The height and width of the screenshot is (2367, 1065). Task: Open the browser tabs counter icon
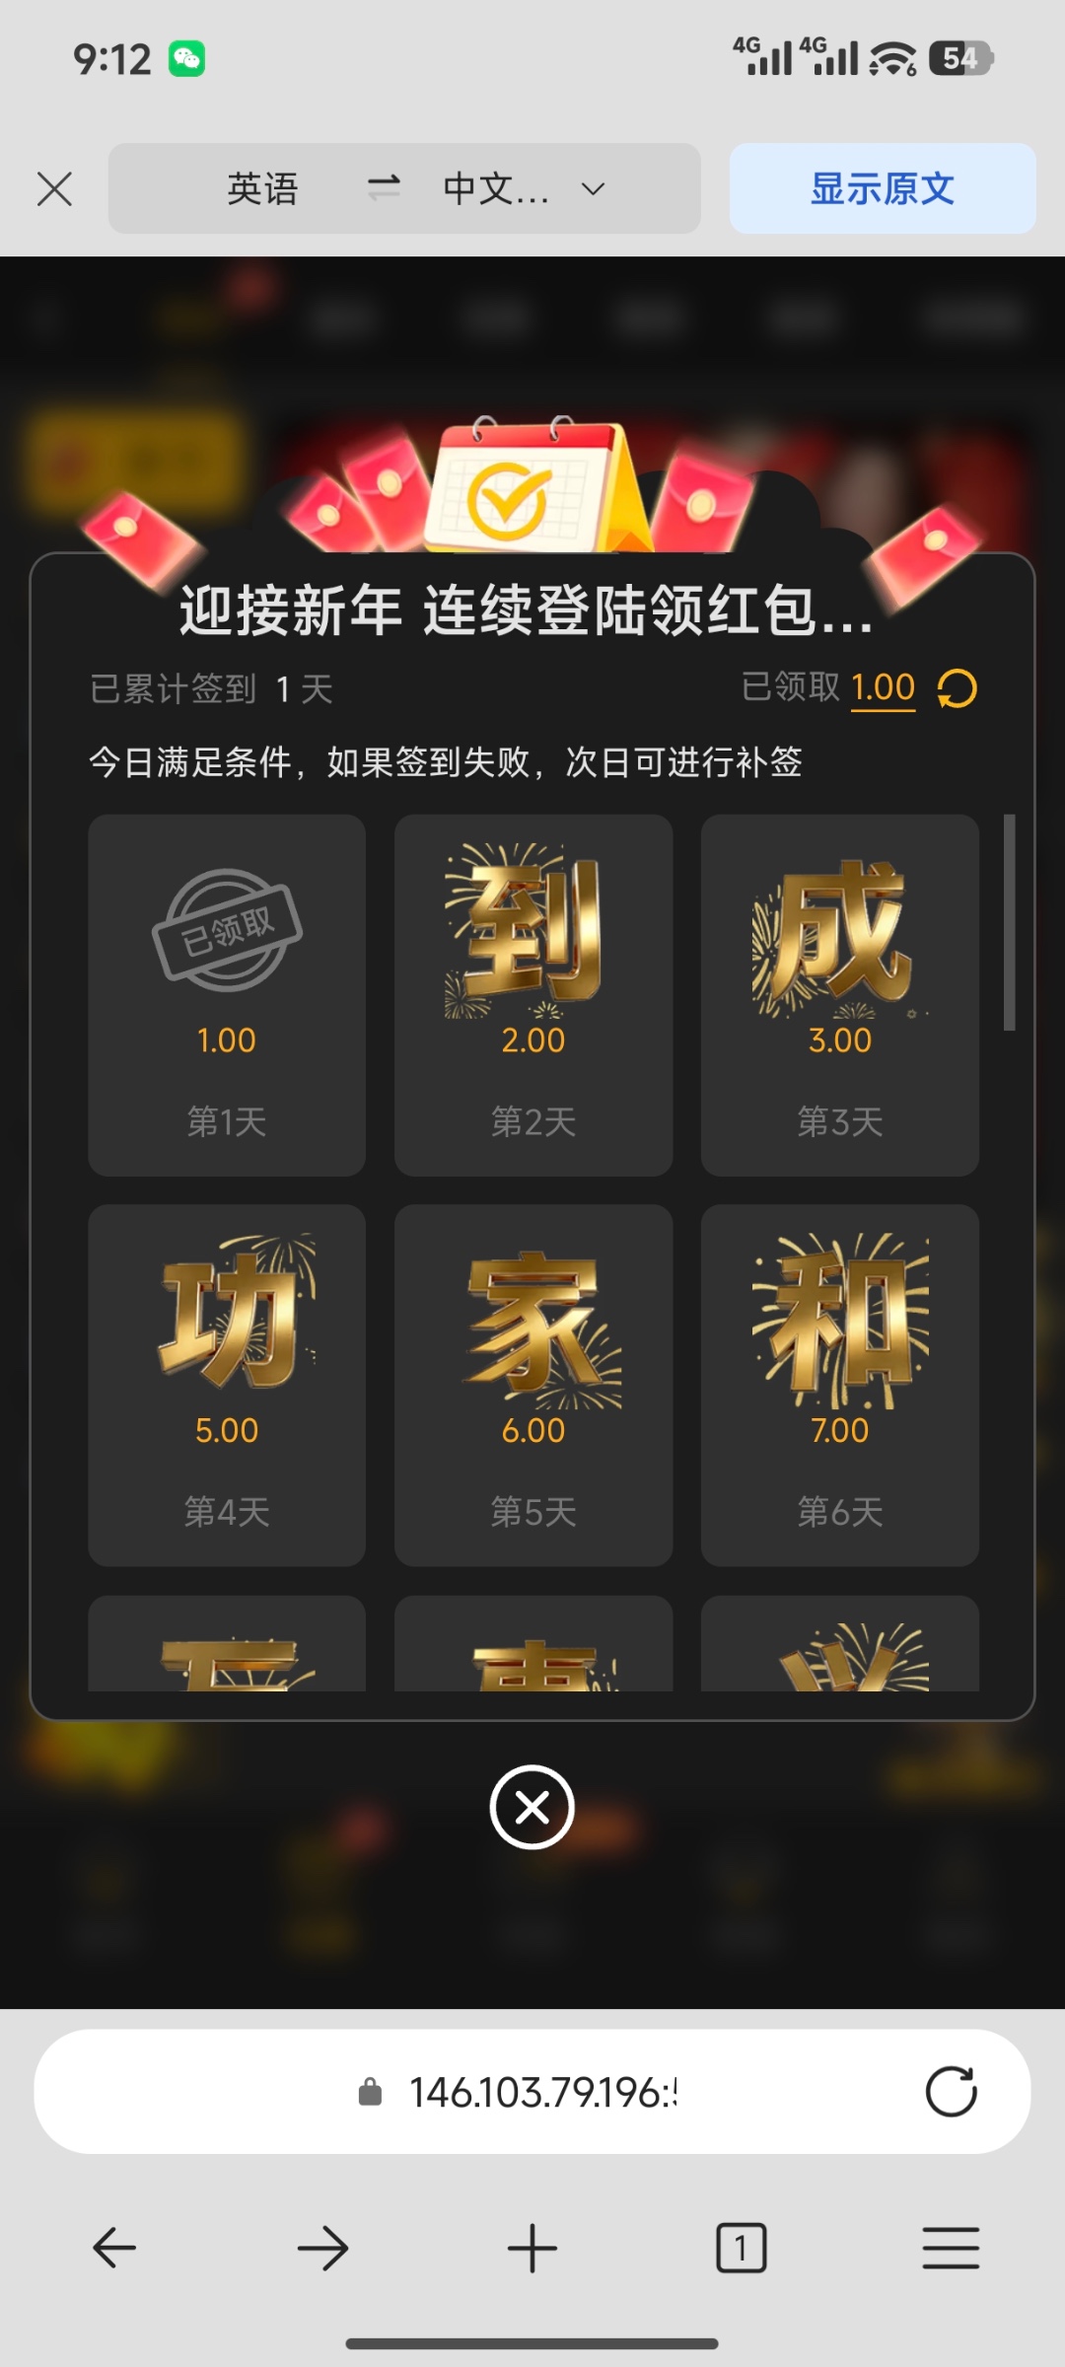(741, 2249)
